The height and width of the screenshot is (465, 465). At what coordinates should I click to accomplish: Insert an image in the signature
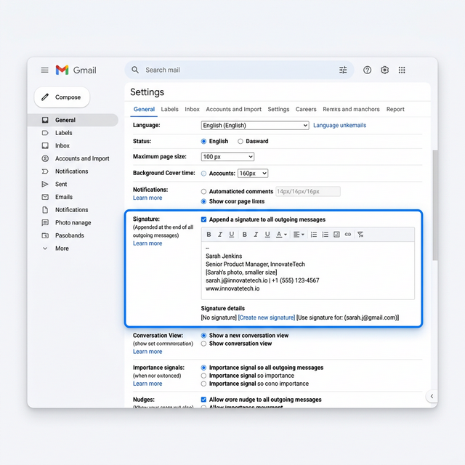pos(336,235)
